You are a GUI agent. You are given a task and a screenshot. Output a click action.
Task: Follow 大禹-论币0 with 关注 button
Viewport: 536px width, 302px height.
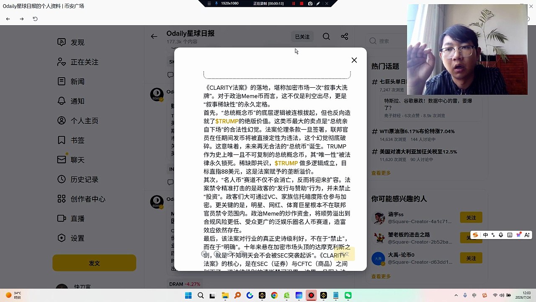[471, 258]
